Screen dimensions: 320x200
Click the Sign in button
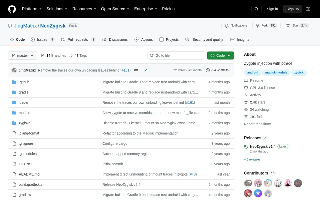click(x=272, y=9)
